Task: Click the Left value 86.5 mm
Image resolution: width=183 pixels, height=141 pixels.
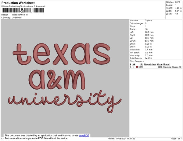Action: pos(149,32)
